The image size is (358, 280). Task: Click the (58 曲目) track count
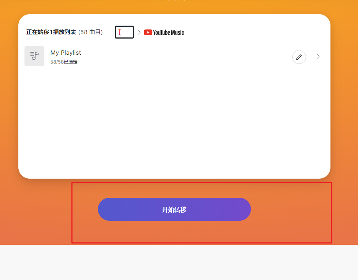click(91, 32)
